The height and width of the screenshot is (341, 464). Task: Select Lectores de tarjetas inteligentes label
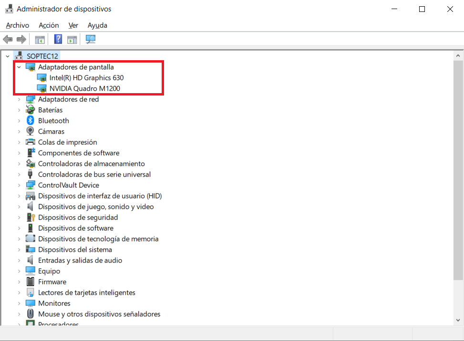point(87,293)
